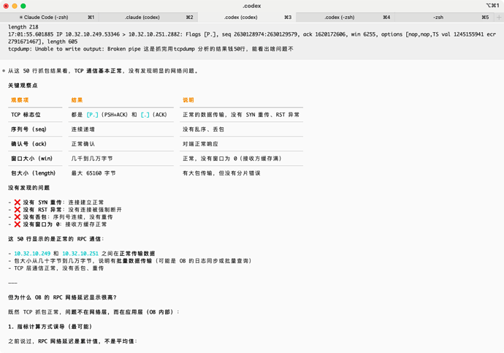Image resolution: width=504 pixels, height=353 pixels.
Task: Click the red X before 没有窗口为 0
Action: (18, 224)
